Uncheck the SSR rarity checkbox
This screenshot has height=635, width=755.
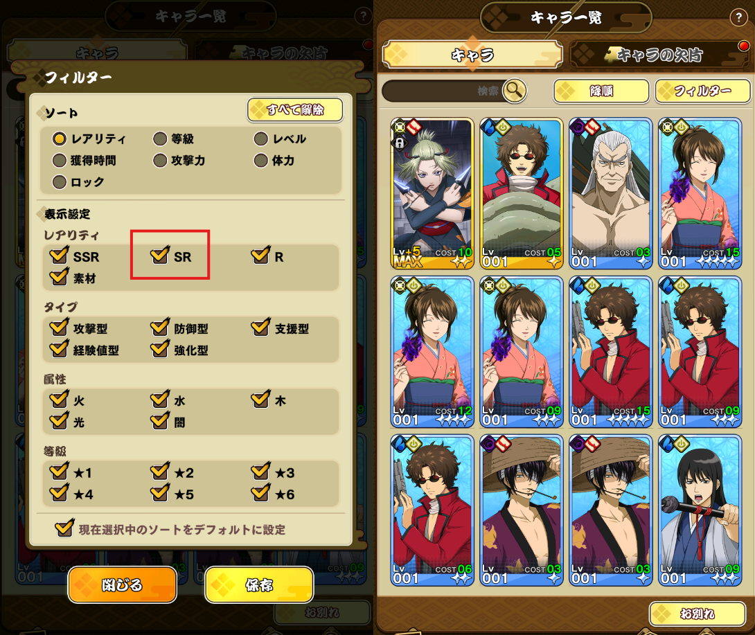[59, 256]
